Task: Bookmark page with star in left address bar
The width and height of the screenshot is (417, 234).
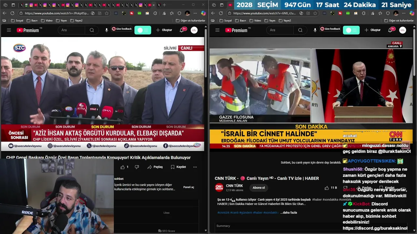Action: click(107, 13)
